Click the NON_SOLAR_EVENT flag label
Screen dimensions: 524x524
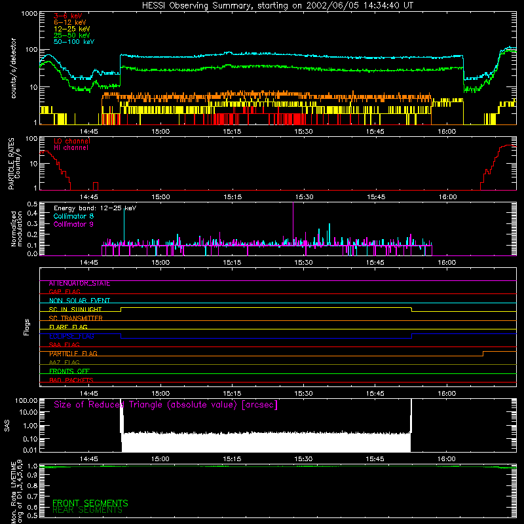coord(79,301)
